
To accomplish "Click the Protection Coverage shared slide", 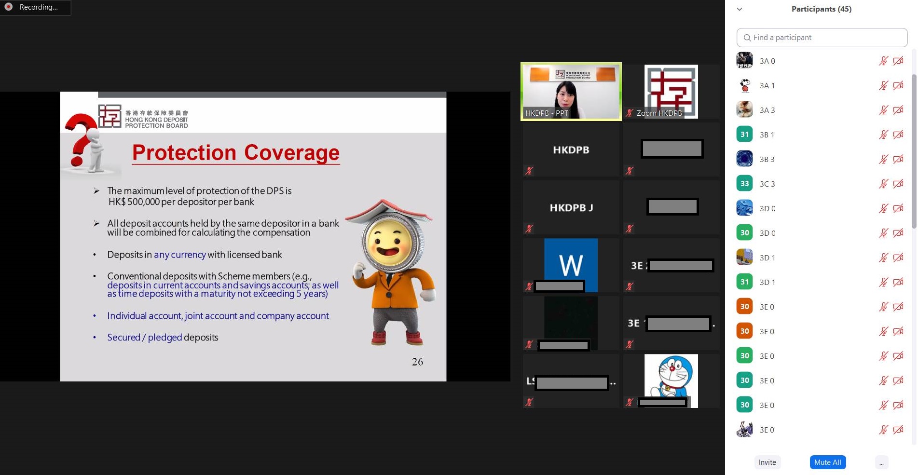I will [x=253, y=236].
